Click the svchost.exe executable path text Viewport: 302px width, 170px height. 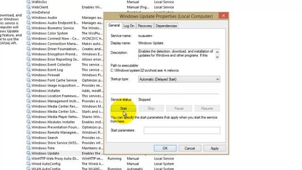[144, 70]
